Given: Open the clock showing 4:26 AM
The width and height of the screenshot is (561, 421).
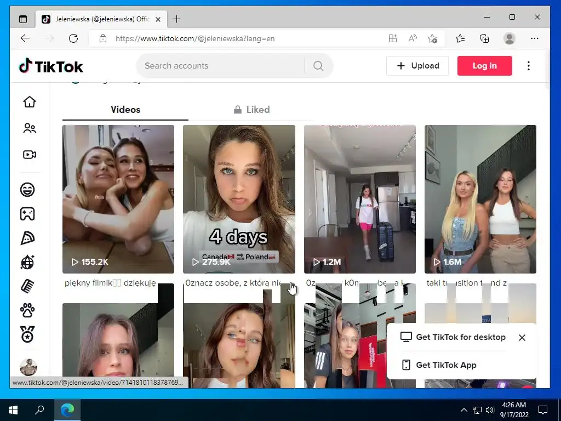Looking at the screenshot, I should (x=514, y=410).
